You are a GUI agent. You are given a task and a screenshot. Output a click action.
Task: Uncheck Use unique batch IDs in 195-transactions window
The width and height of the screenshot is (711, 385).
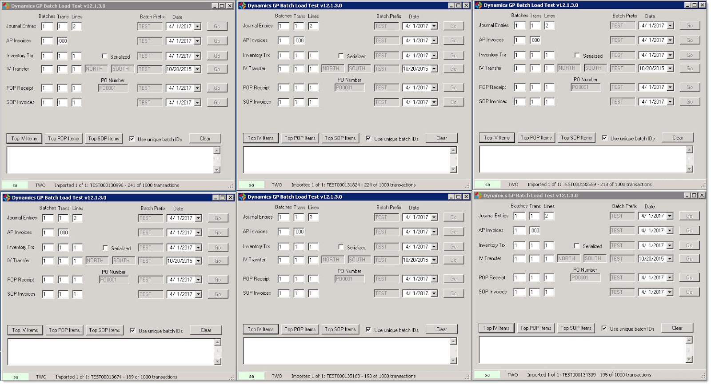(604, 328)
